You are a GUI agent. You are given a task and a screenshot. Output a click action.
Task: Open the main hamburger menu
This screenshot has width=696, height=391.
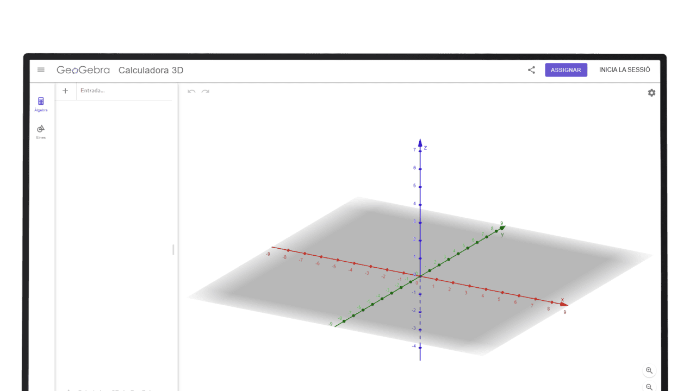(41, 70)
